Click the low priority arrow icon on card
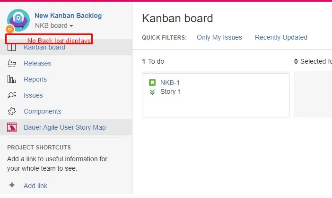The image size is (332, 198). point(152,92)
